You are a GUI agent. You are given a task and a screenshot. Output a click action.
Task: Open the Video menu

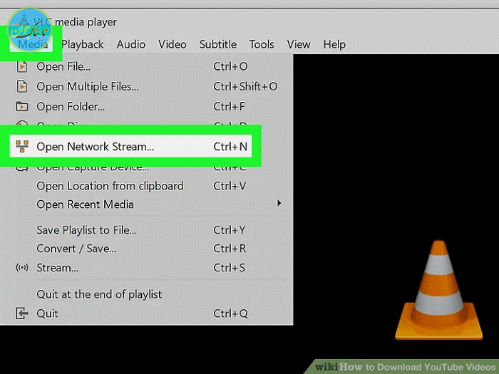tap(173, 44)
